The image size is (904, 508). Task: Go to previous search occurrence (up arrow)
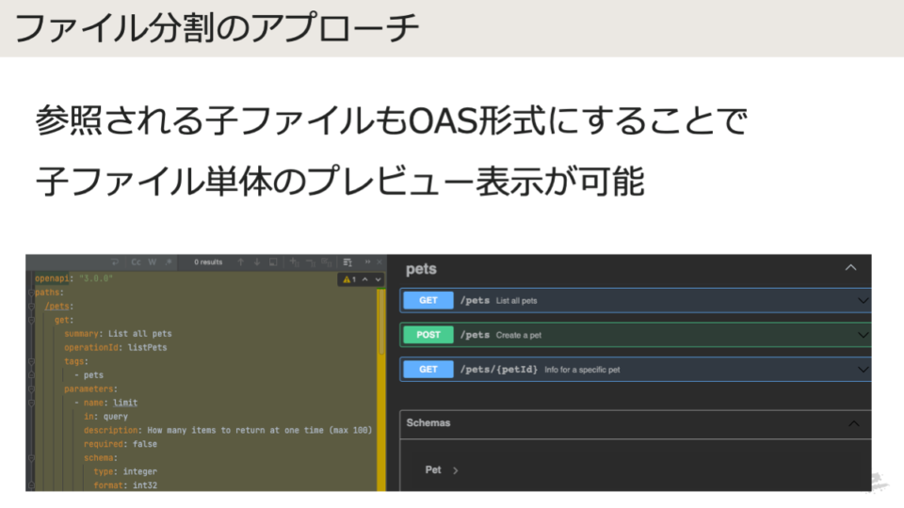[x=240, y=262]
